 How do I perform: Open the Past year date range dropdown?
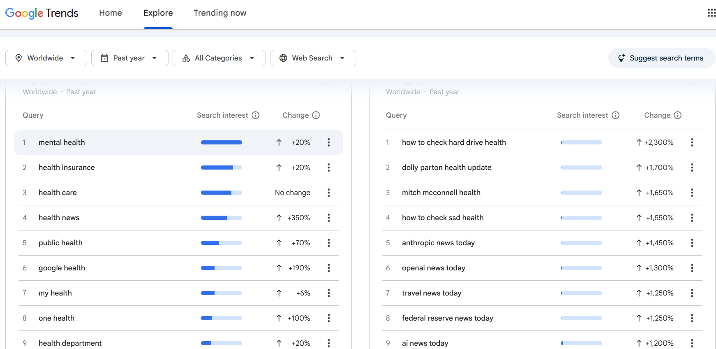tap(130, 58)
